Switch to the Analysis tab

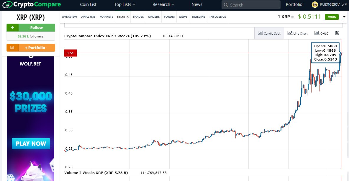click(88, 17)
